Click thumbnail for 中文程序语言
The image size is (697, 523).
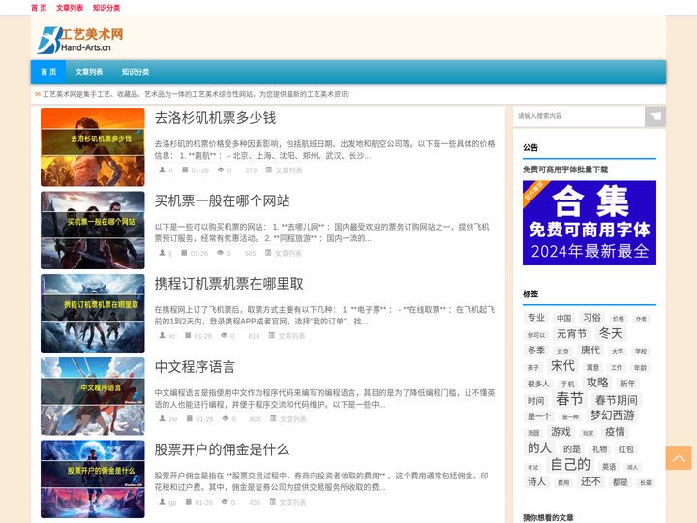tap(93, 396)
